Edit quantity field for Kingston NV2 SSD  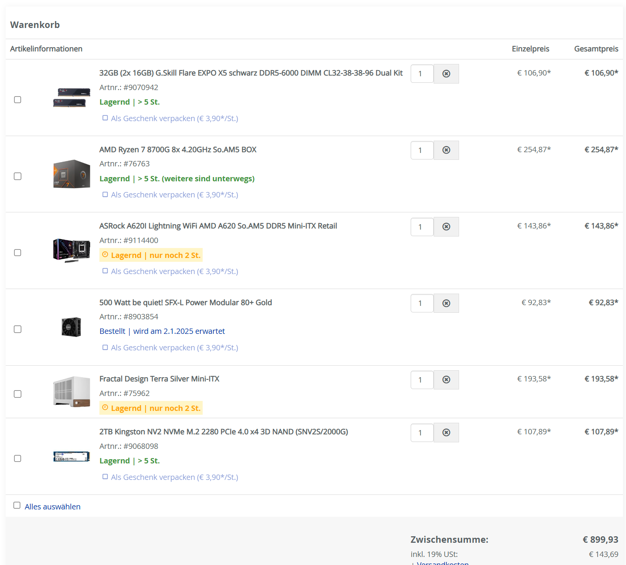(x=422, y=432)
